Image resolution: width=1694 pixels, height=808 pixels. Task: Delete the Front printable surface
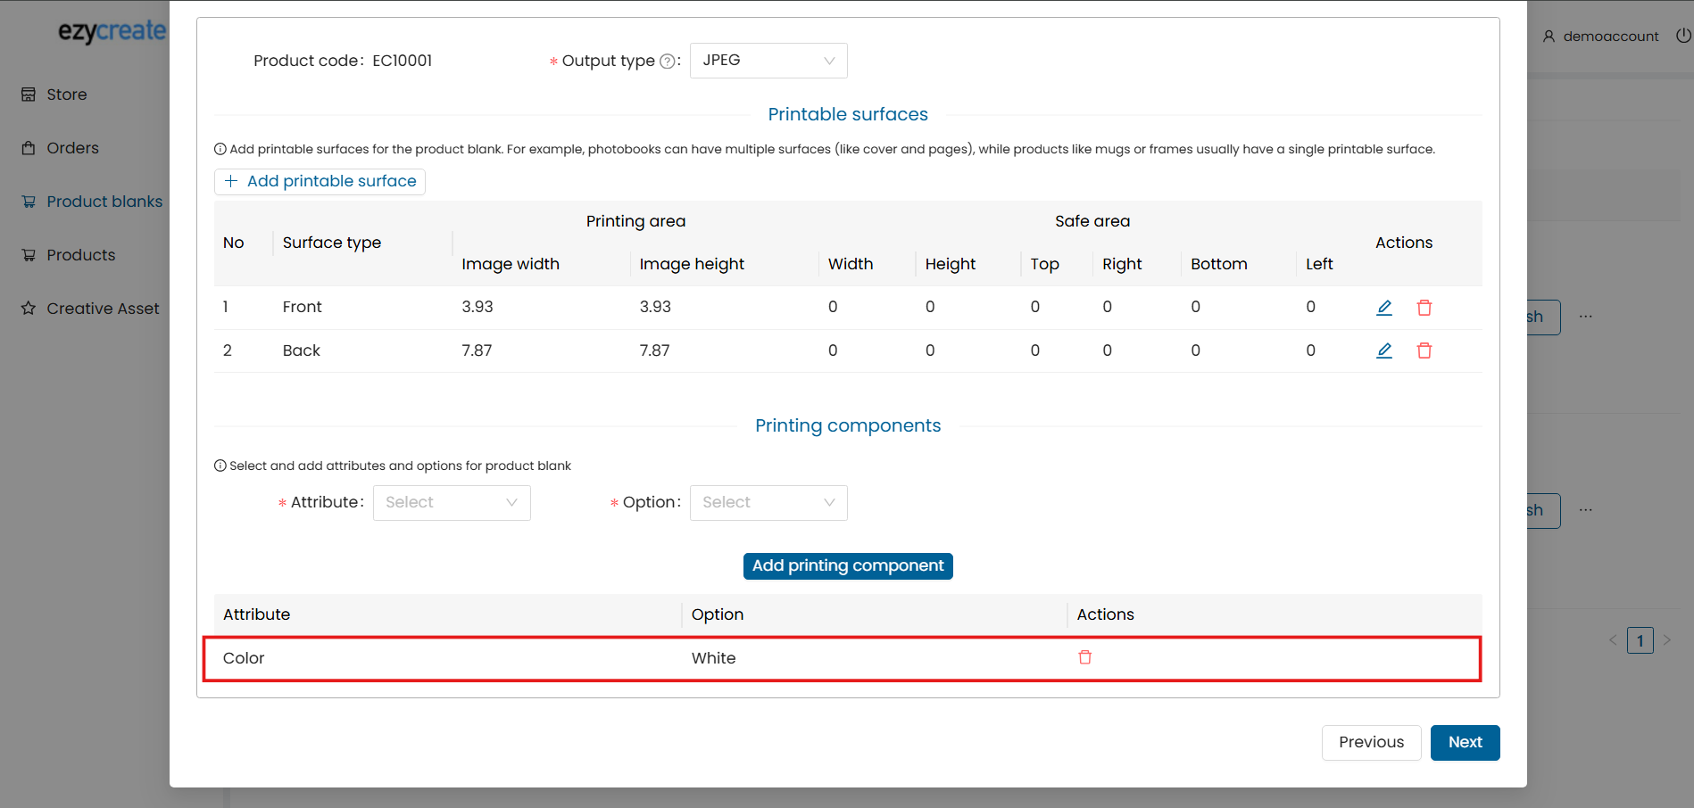(1424, 308)
